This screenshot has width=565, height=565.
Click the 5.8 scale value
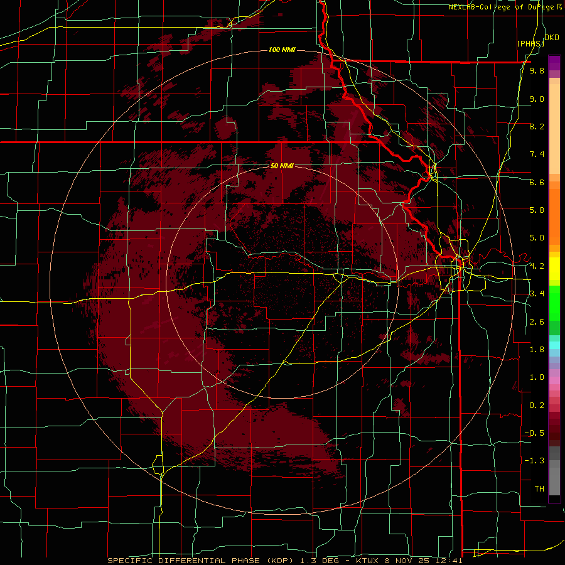537,210
